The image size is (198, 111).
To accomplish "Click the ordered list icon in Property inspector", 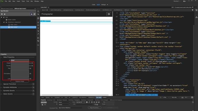I will [x=94, y=102].
